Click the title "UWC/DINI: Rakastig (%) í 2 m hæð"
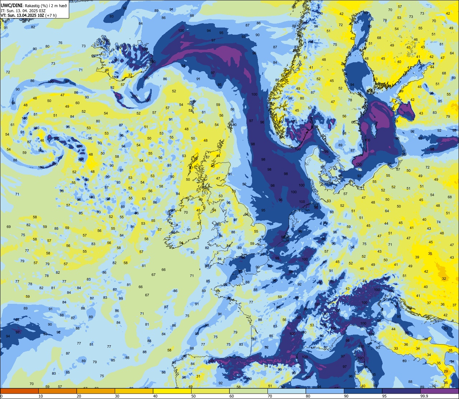The image size is (459, 399). [x=34, y=5]
